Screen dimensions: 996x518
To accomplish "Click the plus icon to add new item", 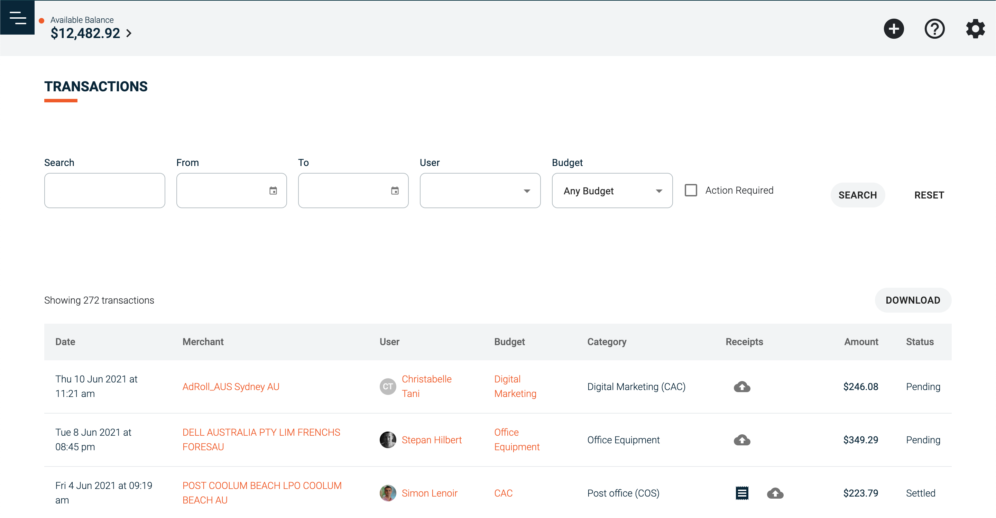I will (894, 28).
